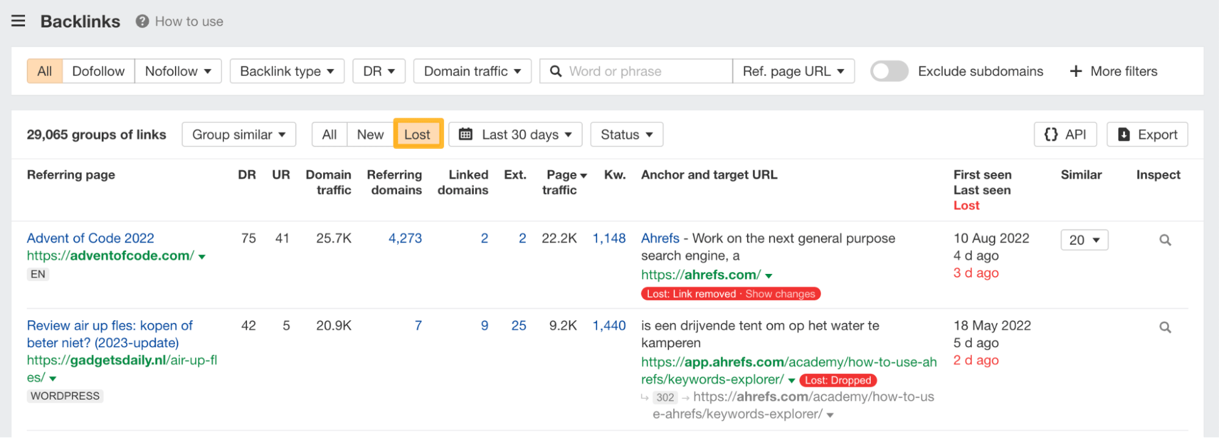
Task: Open the hamburger menu
Action: [18, 21]
